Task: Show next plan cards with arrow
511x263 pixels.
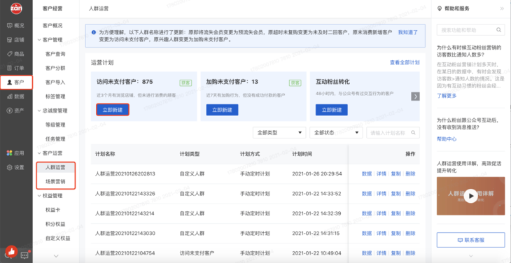Action: (415, 97)
